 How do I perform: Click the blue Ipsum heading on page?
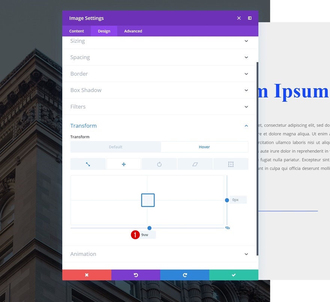301,91
